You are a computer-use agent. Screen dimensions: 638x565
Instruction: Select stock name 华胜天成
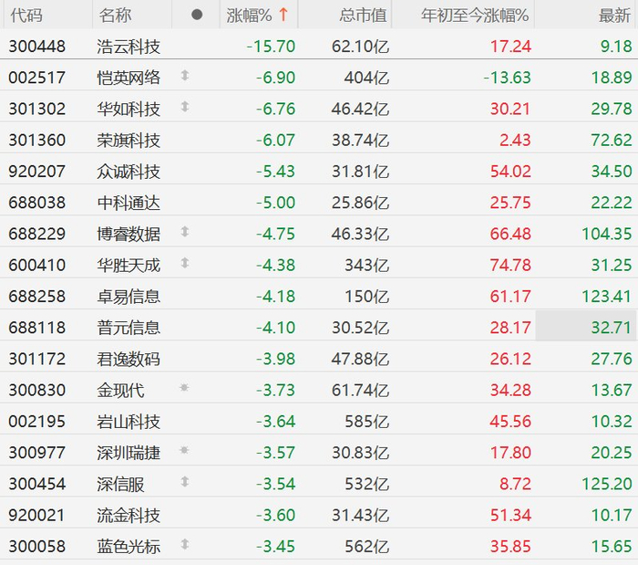[x=129, y=266]
